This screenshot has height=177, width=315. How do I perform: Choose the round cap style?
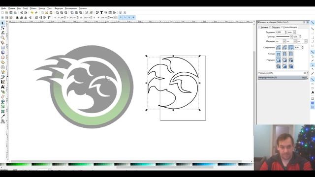click(284, 54)
